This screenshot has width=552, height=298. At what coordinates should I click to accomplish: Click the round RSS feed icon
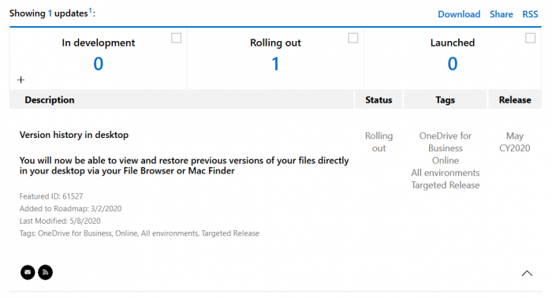pos(46,272)
